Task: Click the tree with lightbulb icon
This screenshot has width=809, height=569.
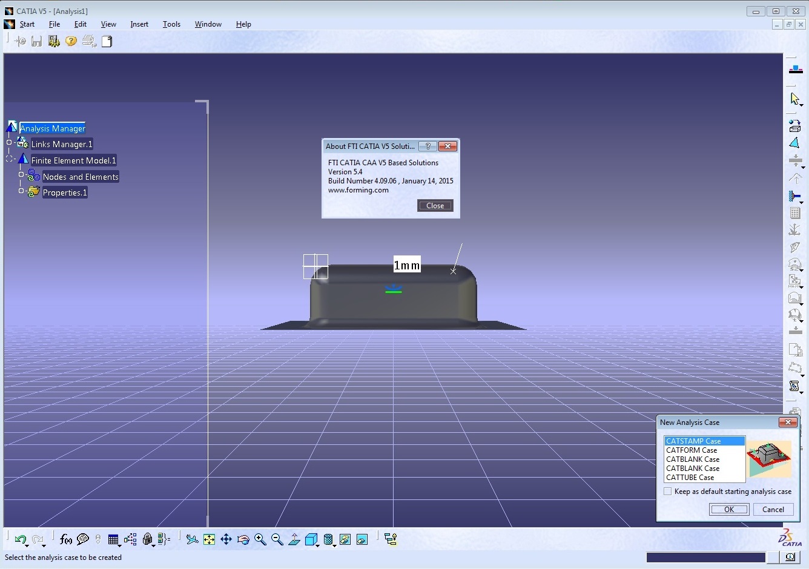Action: coord(391,539)
